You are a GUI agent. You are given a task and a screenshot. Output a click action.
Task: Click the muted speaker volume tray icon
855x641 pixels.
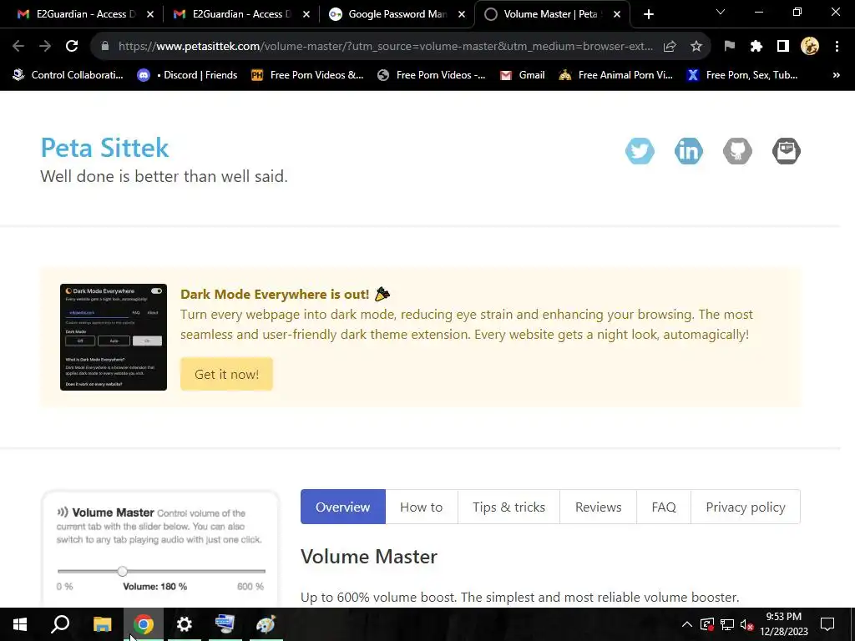tap(747, 624)
